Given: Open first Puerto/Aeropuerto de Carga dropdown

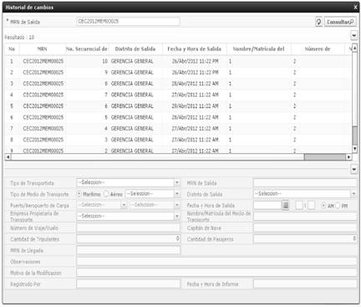Looking at the screenshot, I should (x=124, y=205).
